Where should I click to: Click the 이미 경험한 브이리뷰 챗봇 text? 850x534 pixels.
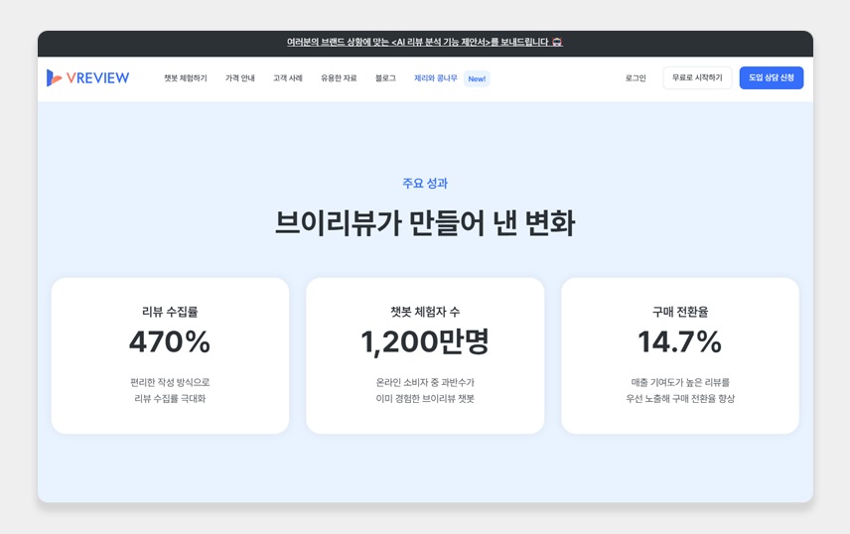425,398
